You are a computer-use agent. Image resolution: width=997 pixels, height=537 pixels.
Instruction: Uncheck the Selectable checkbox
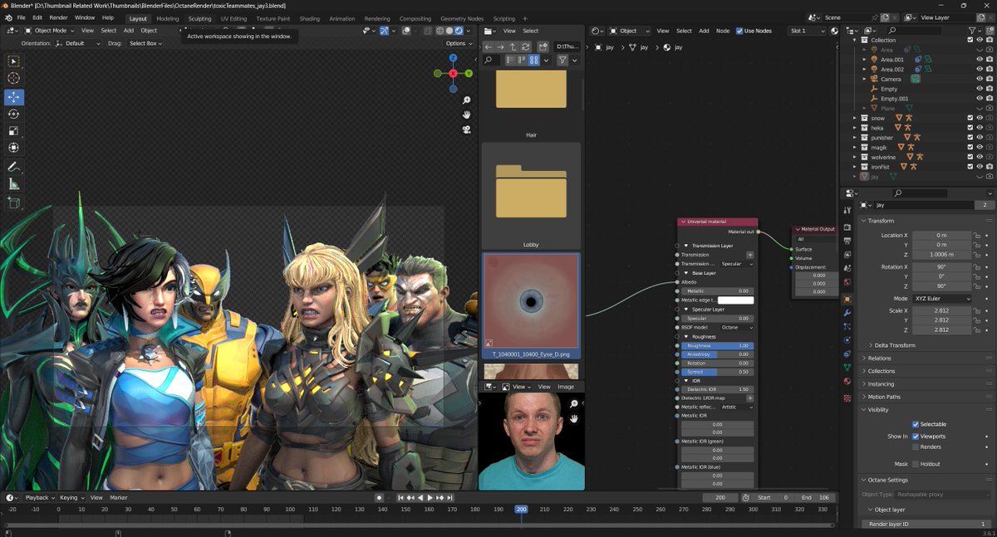916,424
